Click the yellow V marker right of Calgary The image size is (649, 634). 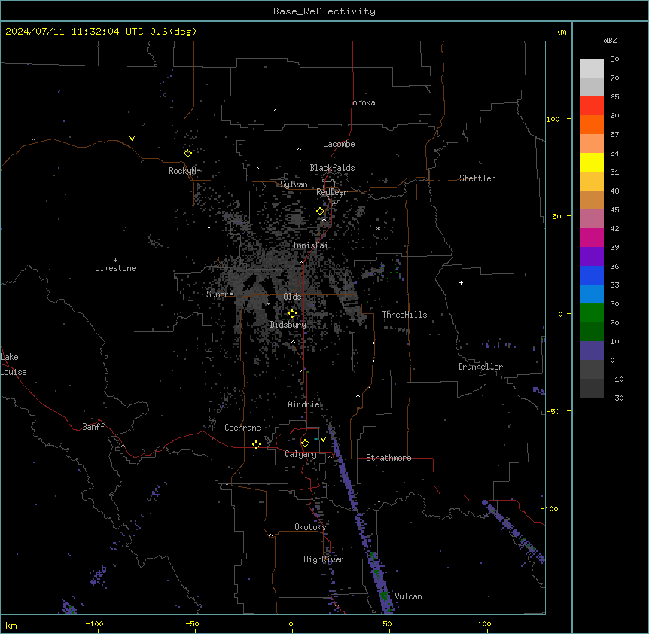(323, 440)
